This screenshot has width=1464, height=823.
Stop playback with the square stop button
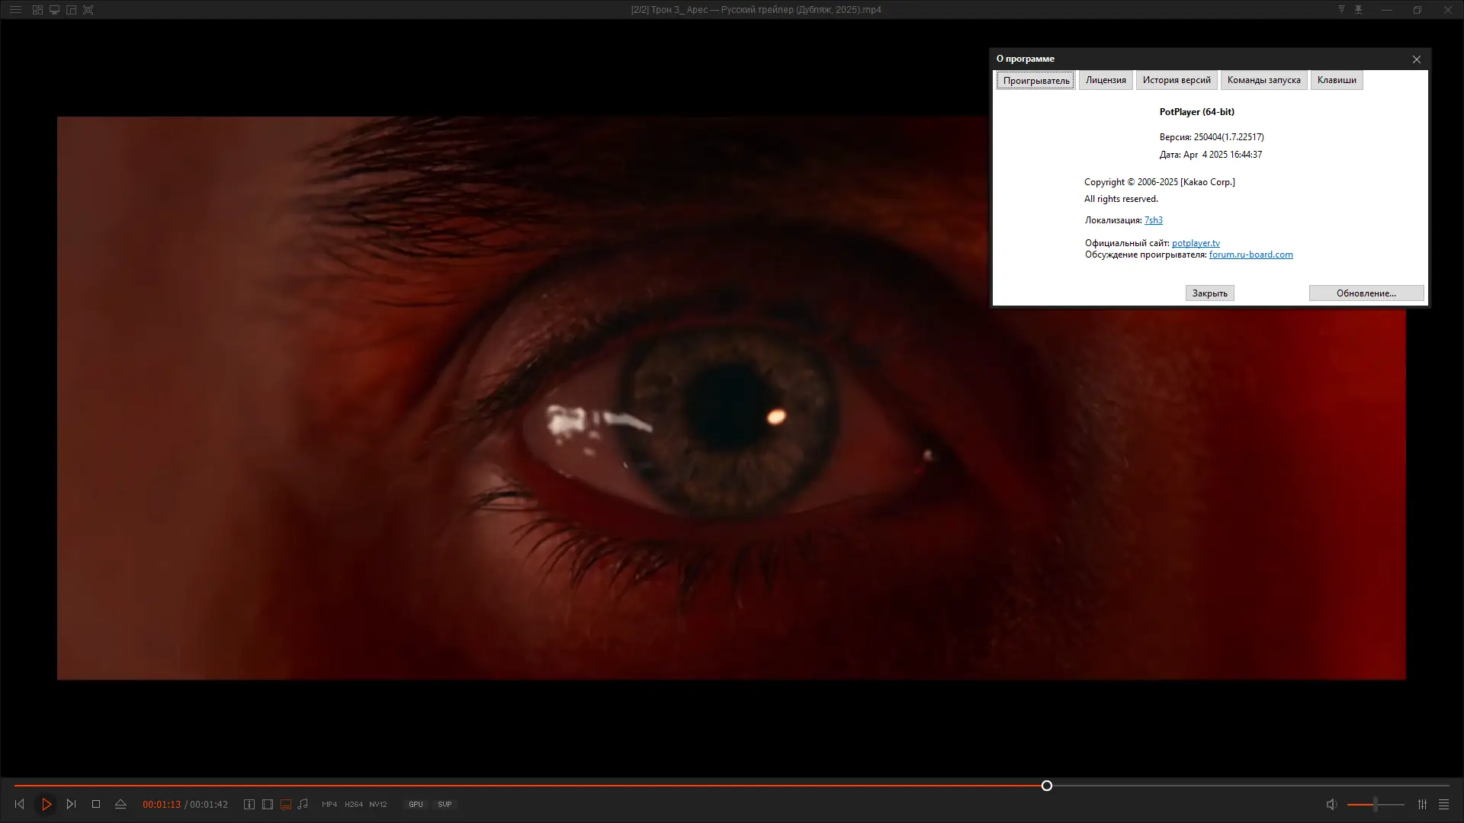[96, 804]
